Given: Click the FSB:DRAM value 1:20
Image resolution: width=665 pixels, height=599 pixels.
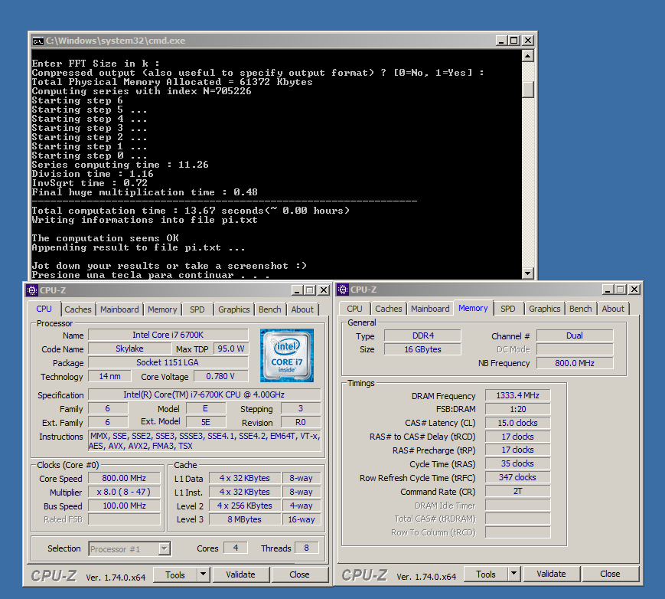Looking at the screenshot, I should tap(518, 409).
